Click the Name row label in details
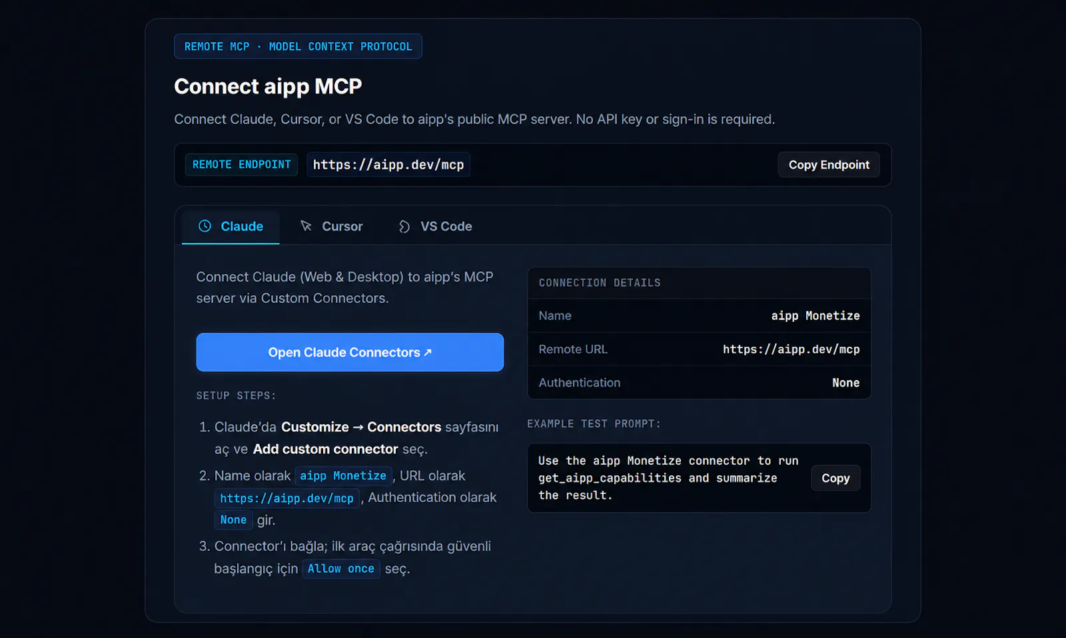 click(x=555, y=315)
